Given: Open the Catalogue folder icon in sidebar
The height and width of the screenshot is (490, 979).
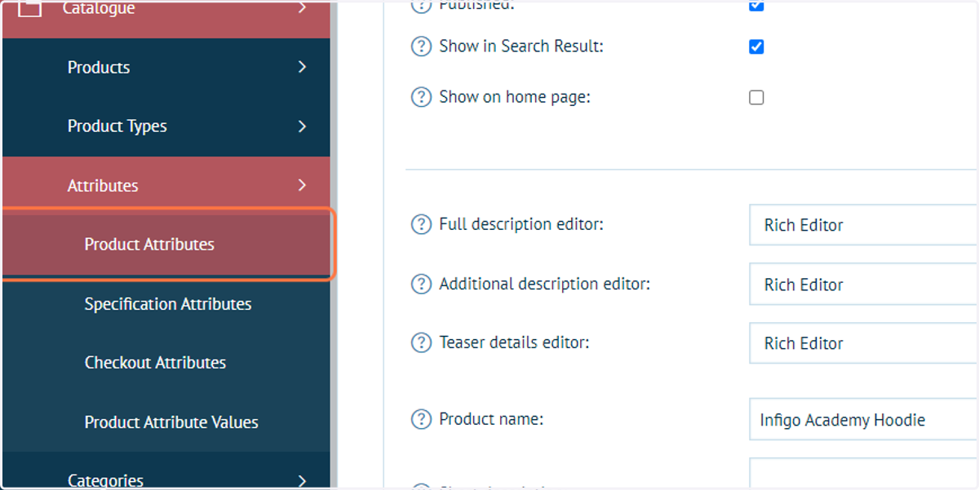Looking at the screenshot, I should (29, 8).
